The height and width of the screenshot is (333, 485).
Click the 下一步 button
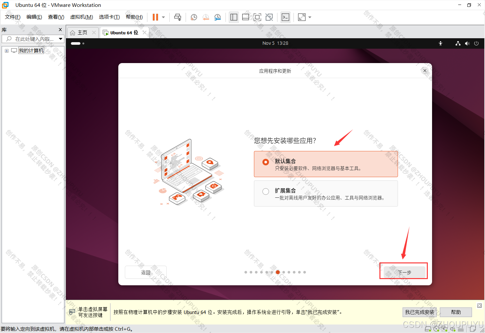[405, 272]
